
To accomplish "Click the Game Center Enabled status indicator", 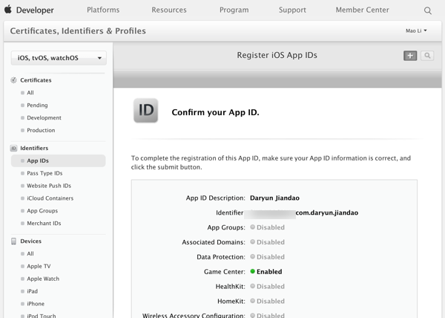I will point(253,272).
